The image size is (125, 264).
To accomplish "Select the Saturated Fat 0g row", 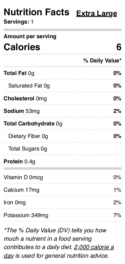I will coord(62,86).
